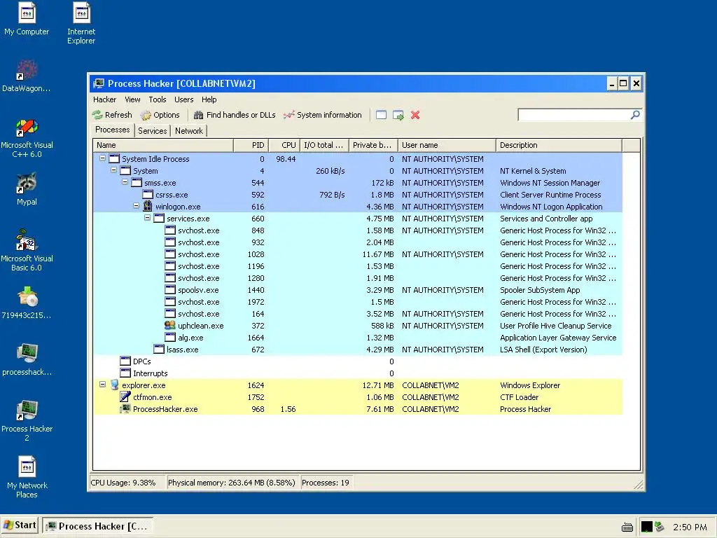Image resolution: width=717 pixels, height=538 pixels.
Task: Click the taskbar clock showing 2:50 PM
Action: click(690, 527)
